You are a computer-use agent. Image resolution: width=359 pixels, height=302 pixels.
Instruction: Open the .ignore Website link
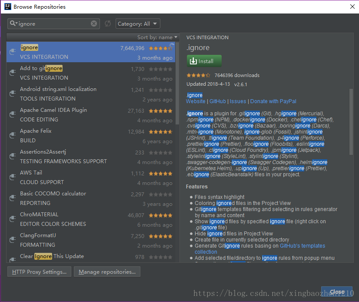click(196, 101)
